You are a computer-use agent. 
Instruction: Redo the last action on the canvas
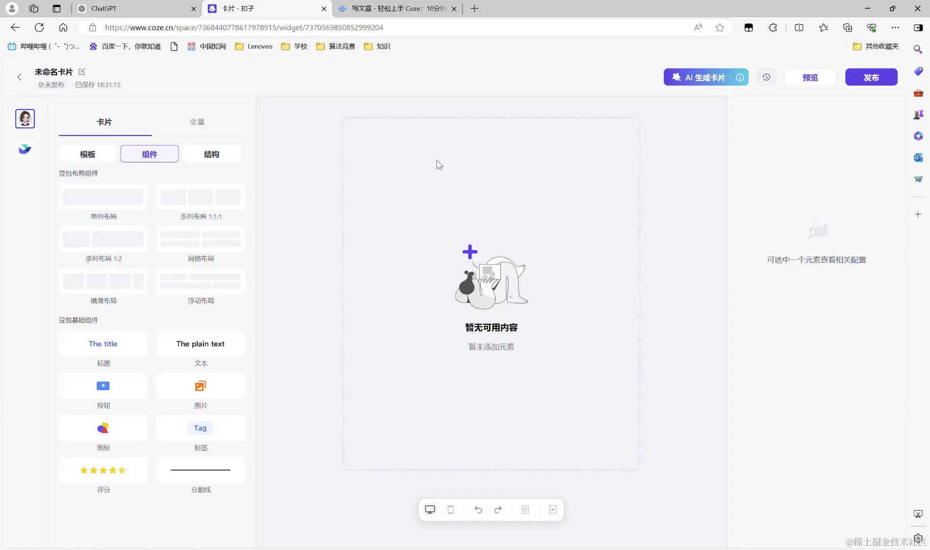[498, 510]
